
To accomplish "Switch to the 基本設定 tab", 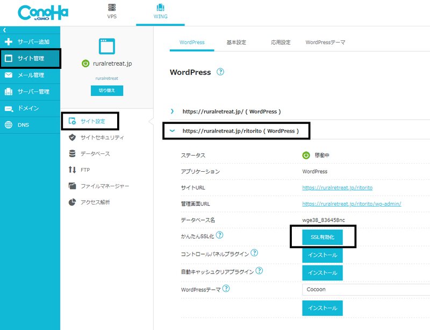I will (x=236, y=43).
